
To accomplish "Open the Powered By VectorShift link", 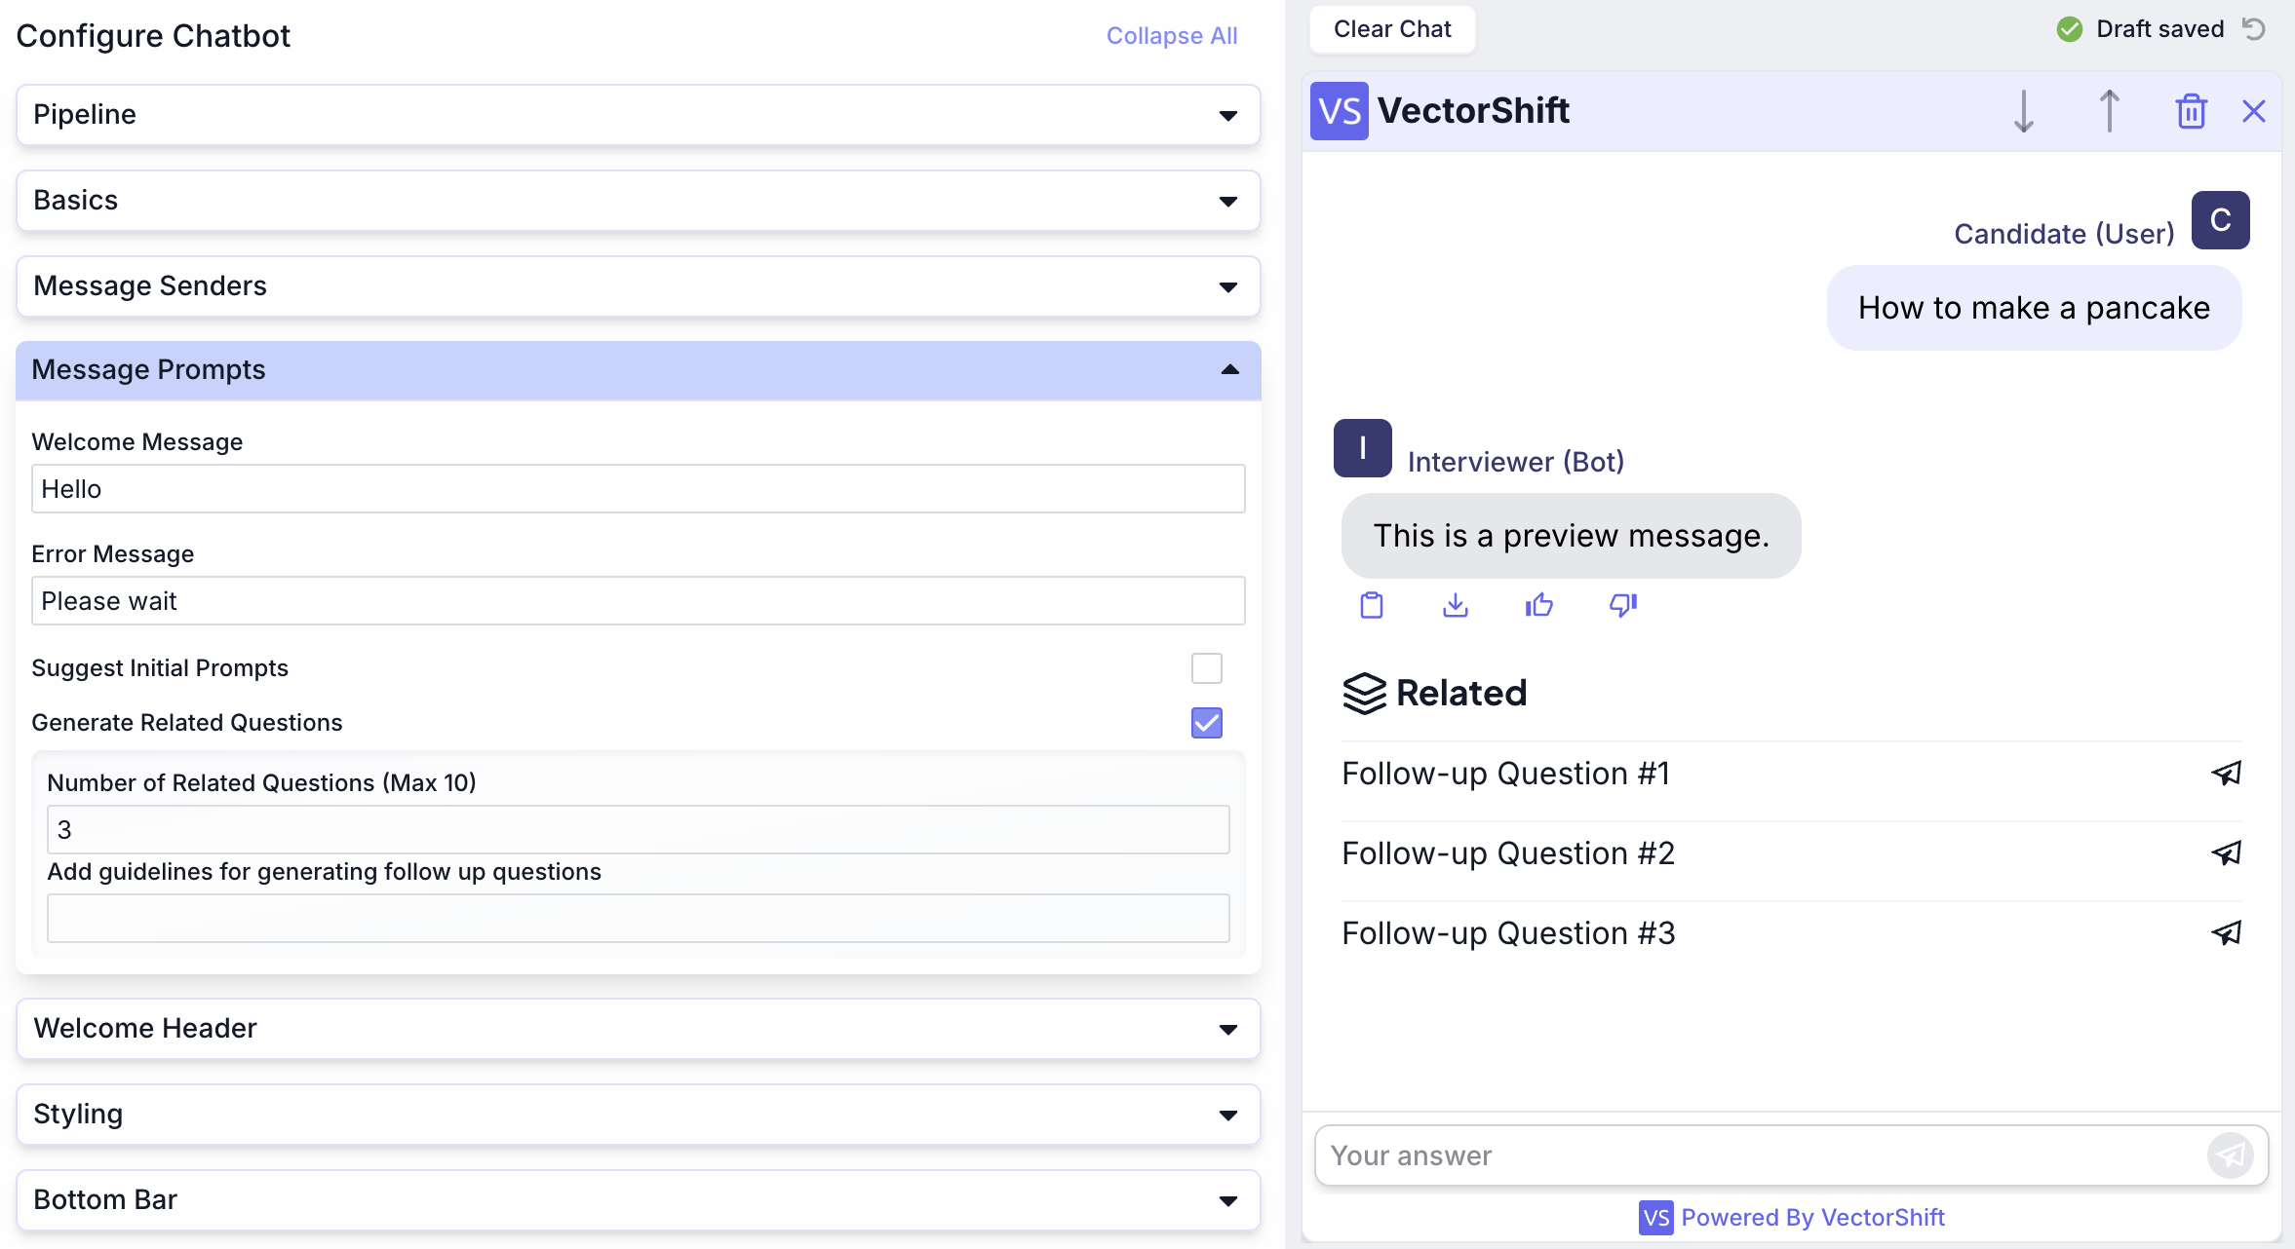I will 1812,1217.
